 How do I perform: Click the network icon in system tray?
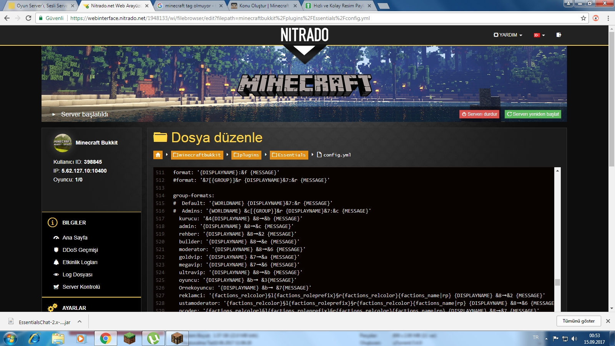[x=565, y=339]
